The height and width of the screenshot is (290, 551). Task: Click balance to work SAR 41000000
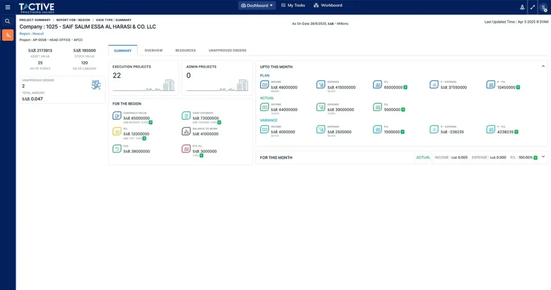coord(205,134)
